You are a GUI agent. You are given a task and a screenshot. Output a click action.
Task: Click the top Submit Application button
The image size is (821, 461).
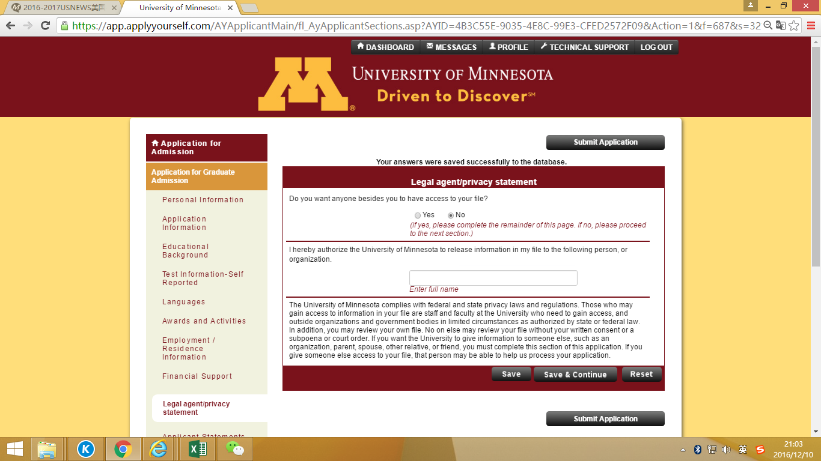tap(605, 142)
